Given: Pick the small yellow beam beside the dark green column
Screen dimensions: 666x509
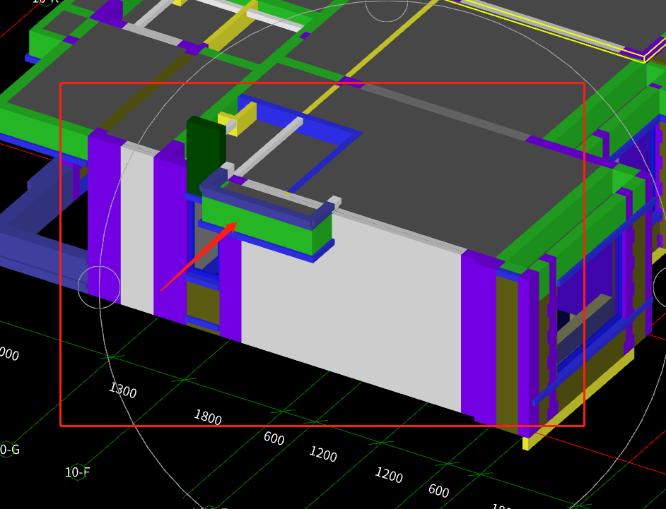Looking at the screenshot, I should coord(239,119).
